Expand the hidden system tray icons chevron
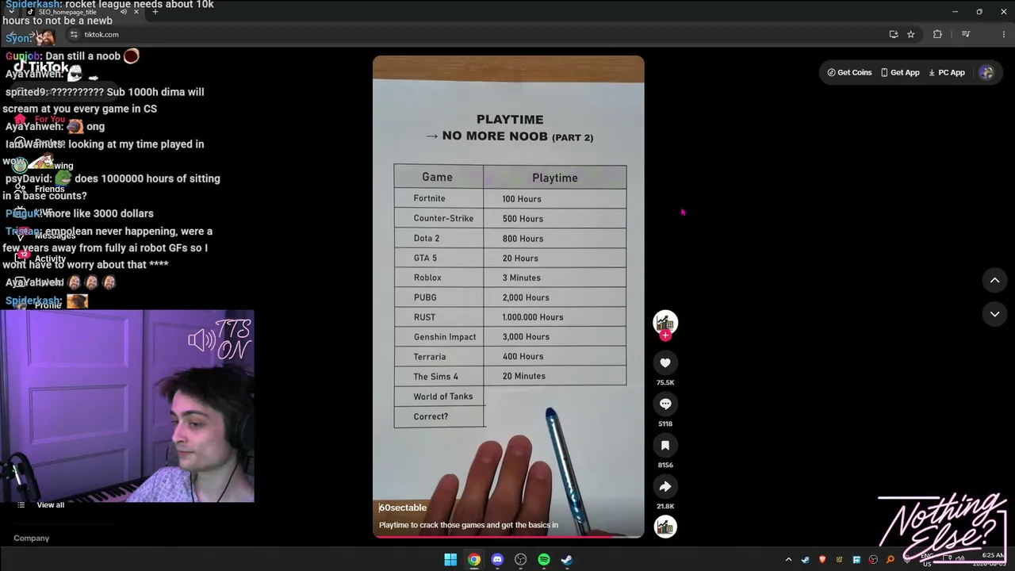 (x=788, y=560)
